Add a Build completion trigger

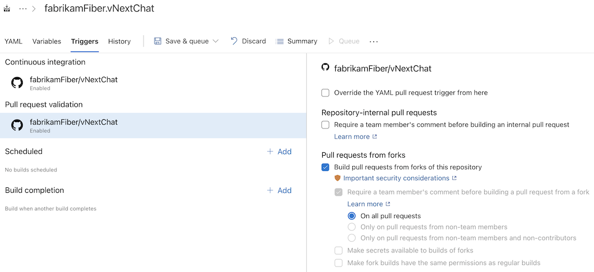279,190
